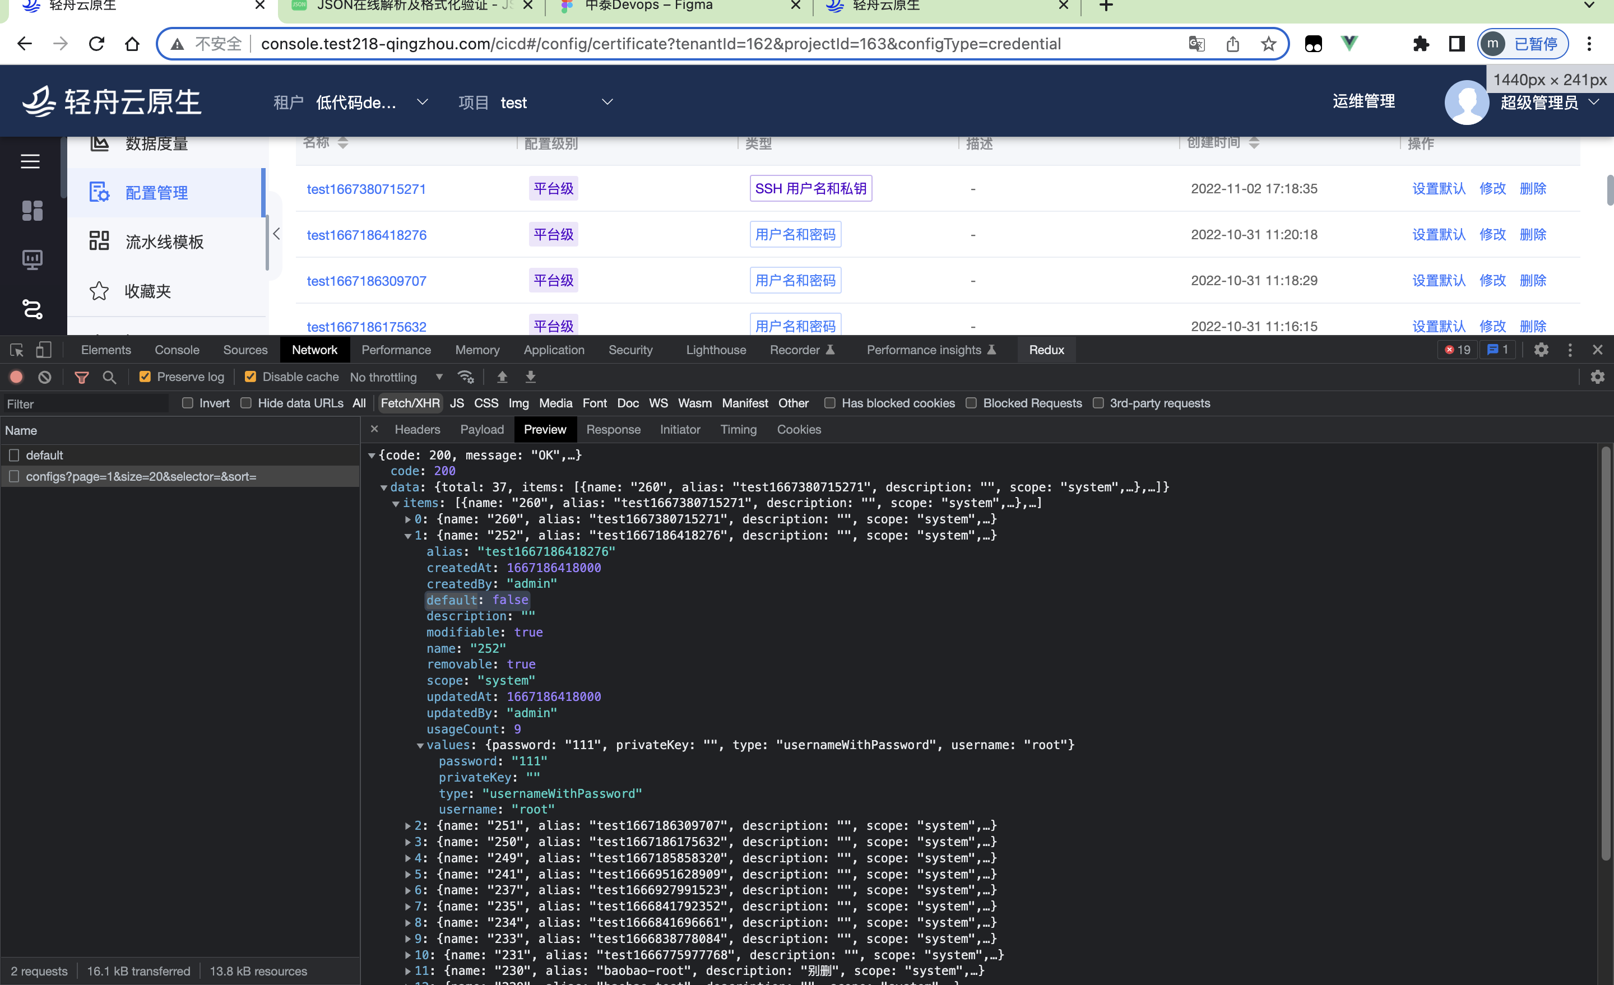This screenshot has height=985, width=1614.
Task: Click the network filter funnel icon
Action: [81, 377]
